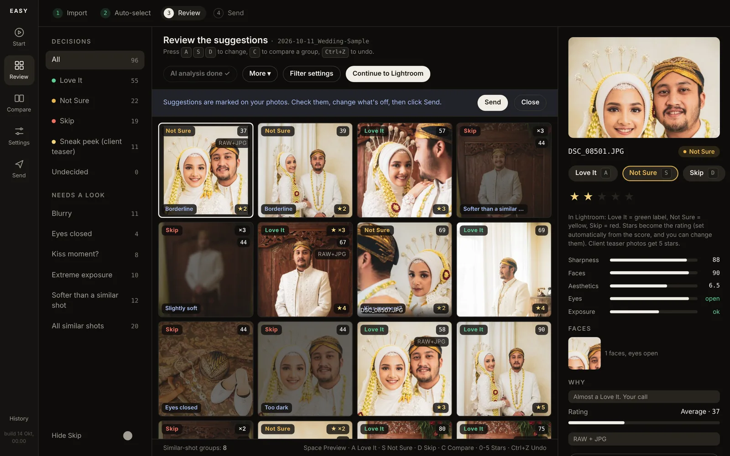Image resolution: width=730 pixels, height=456 pixels.
Task: Filter by Love It decisions
Action: [95, 80]
